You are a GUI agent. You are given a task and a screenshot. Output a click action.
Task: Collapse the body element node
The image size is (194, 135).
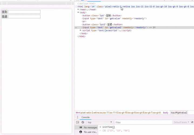78,12
